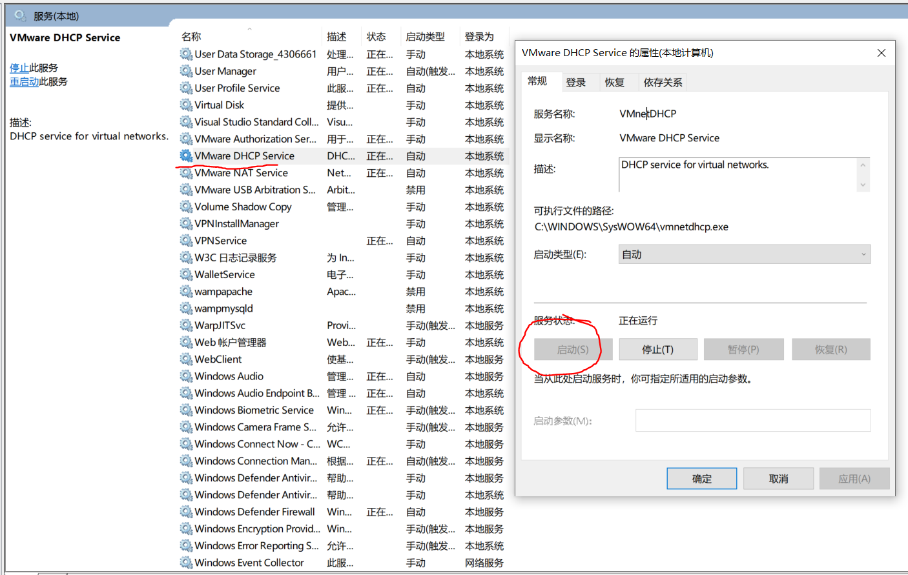
Task: Click the gear icon of VMware DHCP Service
Action: coord(187,156)
